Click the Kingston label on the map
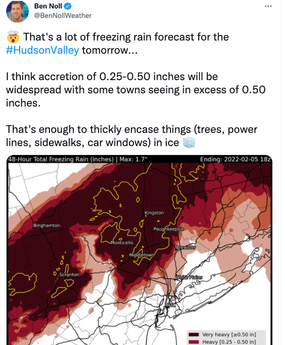Viewport: 285px width, 345px height. click(154, 213)
